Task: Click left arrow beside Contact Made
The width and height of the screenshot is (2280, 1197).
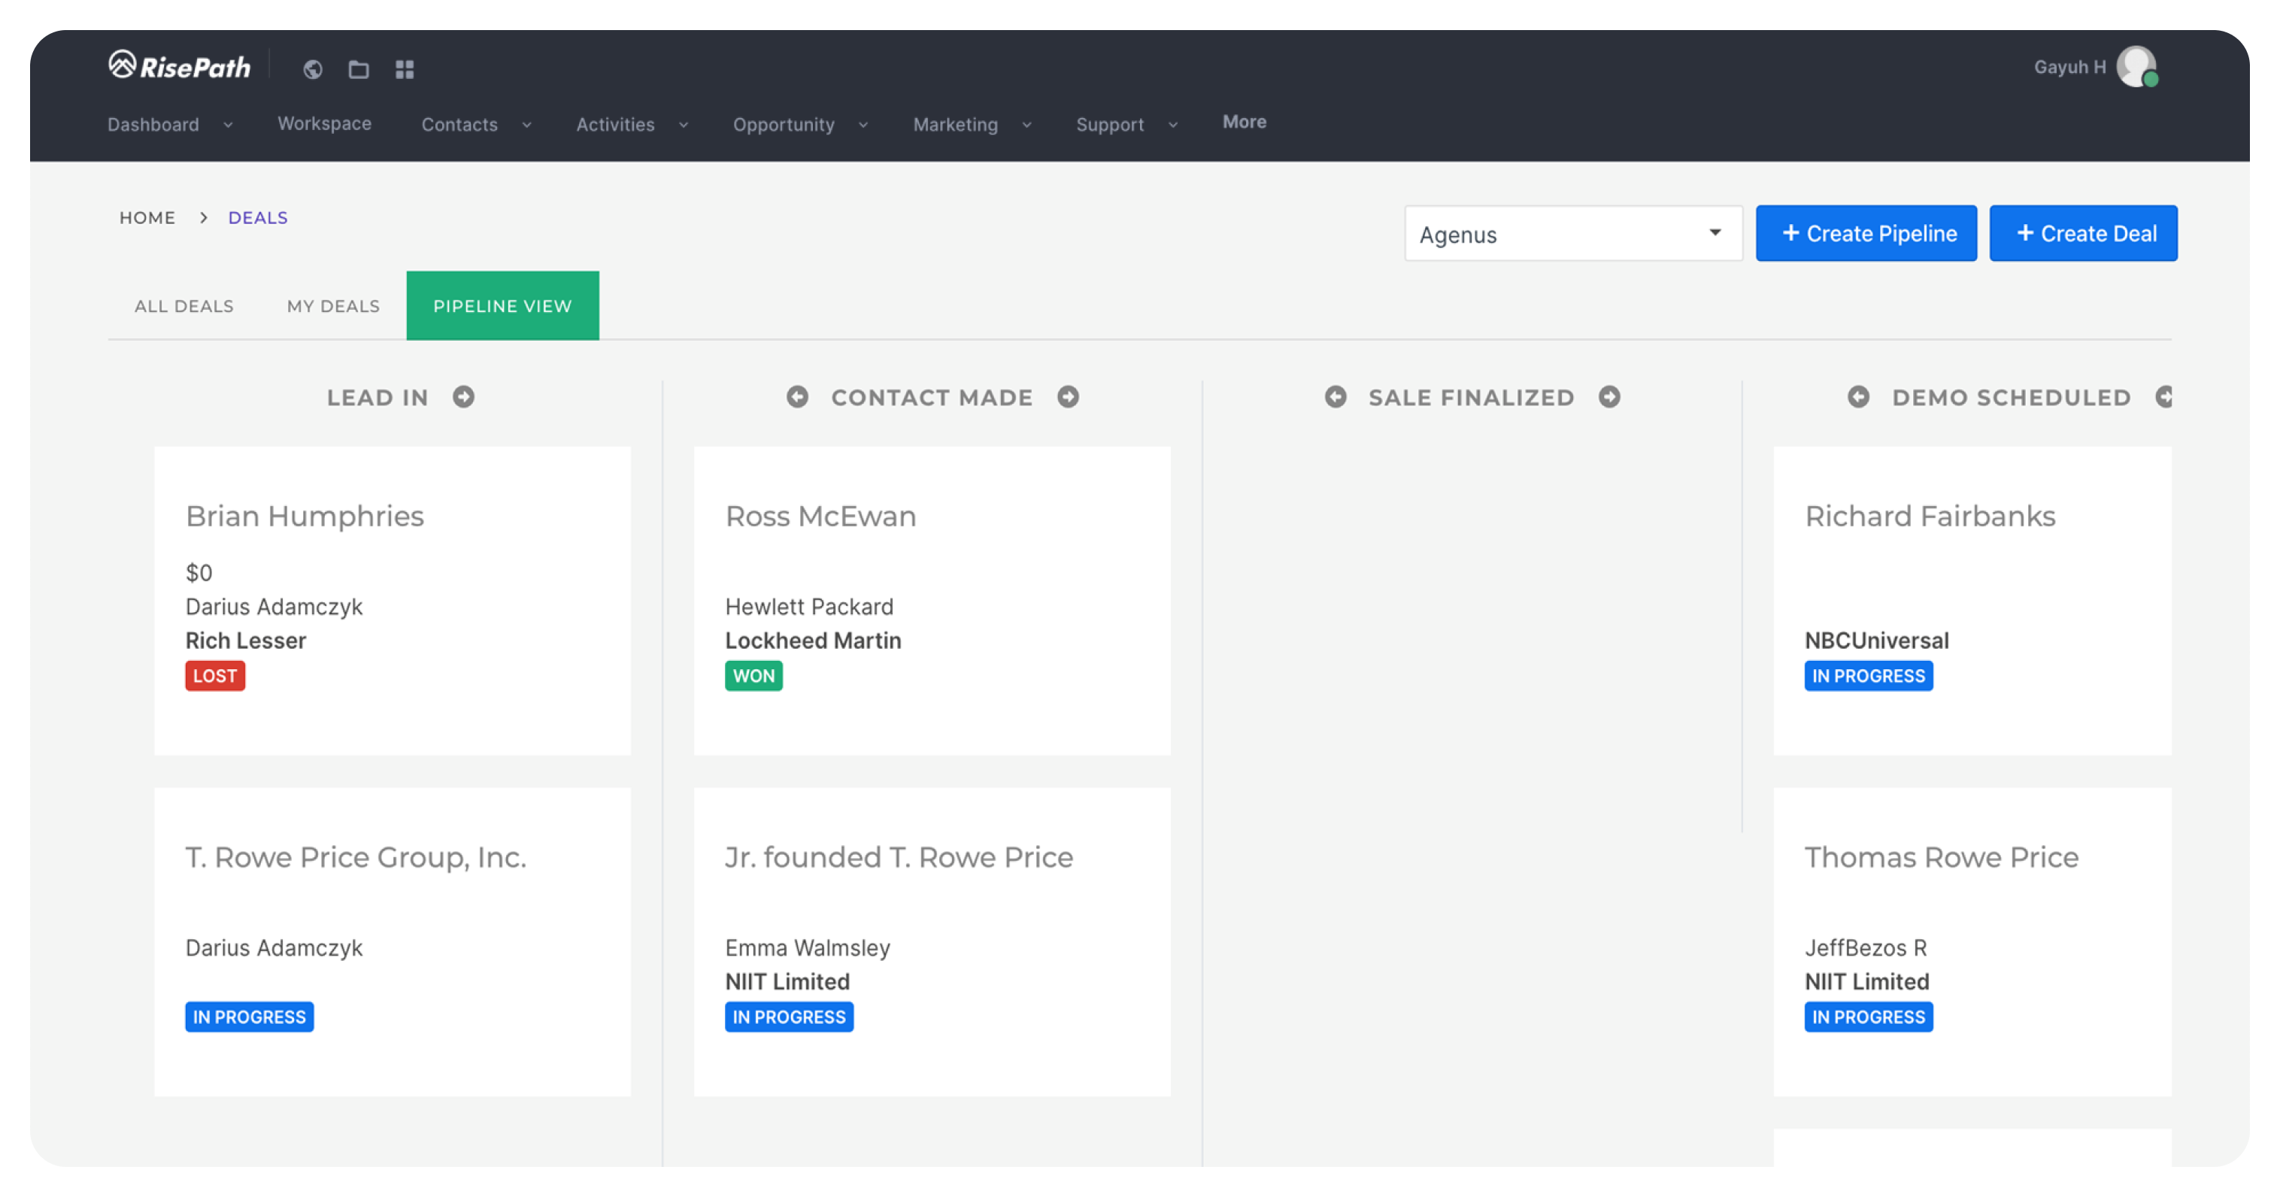Action: tap(797, 396)
